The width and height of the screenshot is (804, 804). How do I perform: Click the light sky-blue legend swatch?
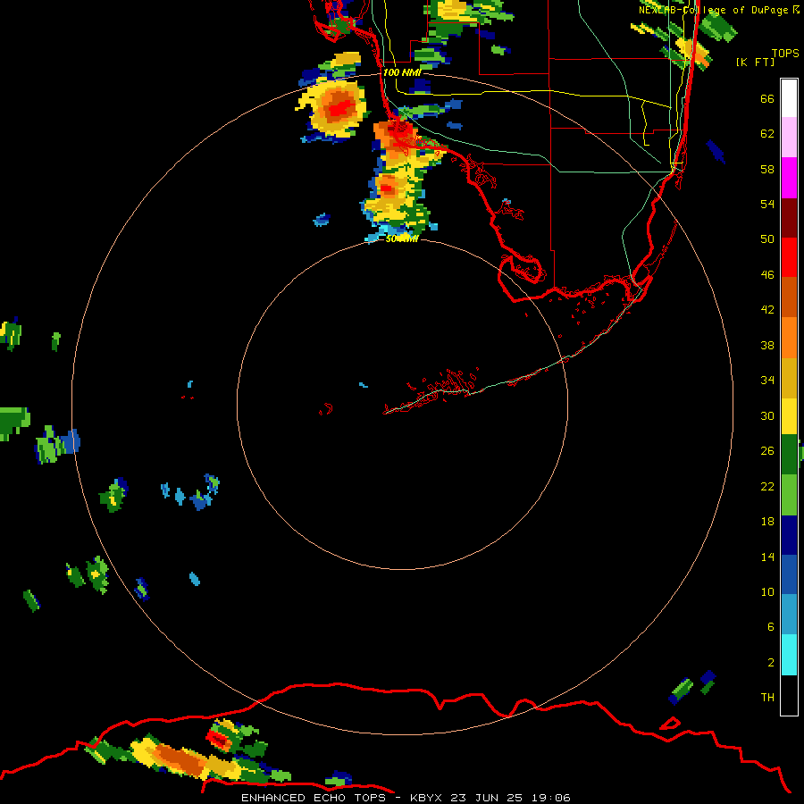click(x=789, y=615)
